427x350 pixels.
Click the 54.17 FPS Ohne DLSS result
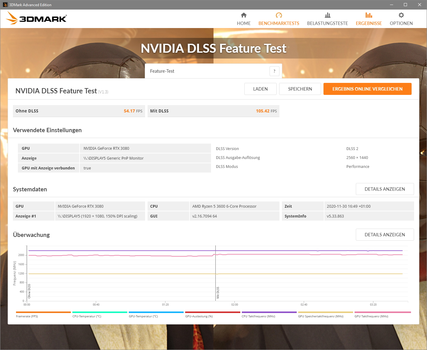tap(133, 111)
